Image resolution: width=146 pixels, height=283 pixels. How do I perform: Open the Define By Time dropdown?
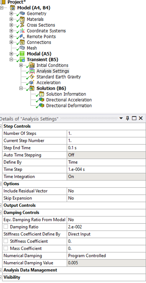(x=106, y=162)
